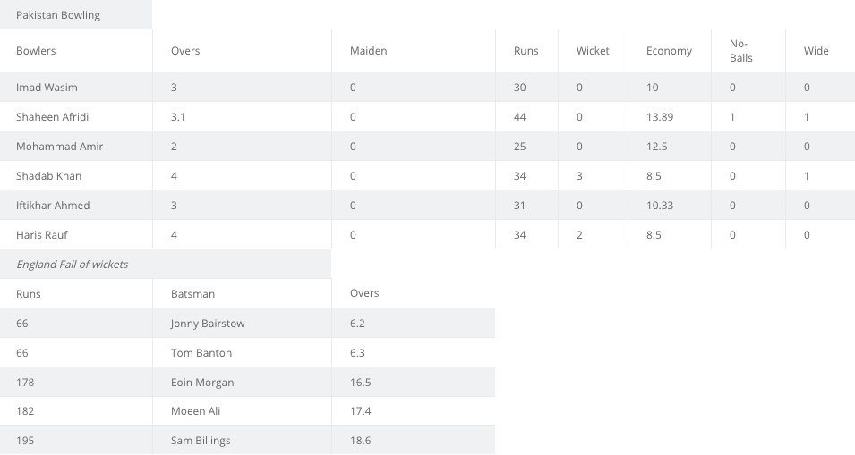
Task: Click Moeen Ali in fall of wickets
Action: (x=196, y=411)
